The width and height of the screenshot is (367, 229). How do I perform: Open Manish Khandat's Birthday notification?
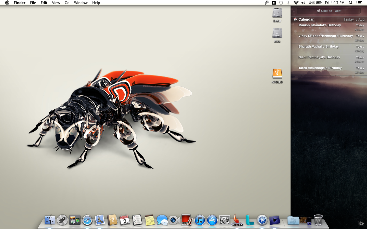coord(329,27)
